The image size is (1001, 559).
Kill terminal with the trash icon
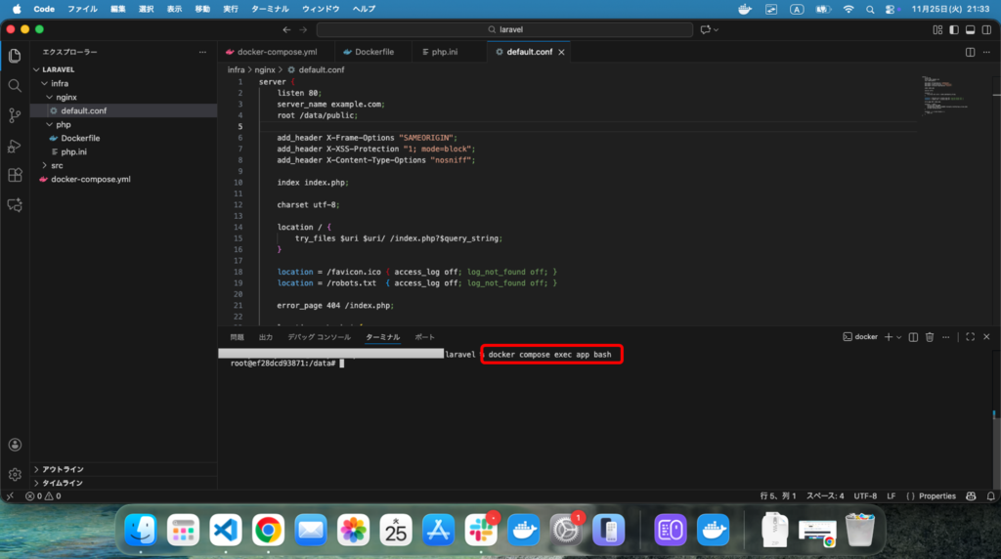click(x=930, y=336)
